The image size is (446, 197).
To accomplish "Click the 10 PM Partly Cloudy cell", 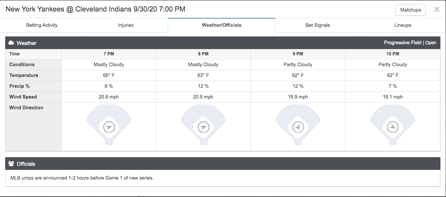I will pos(393,65).
